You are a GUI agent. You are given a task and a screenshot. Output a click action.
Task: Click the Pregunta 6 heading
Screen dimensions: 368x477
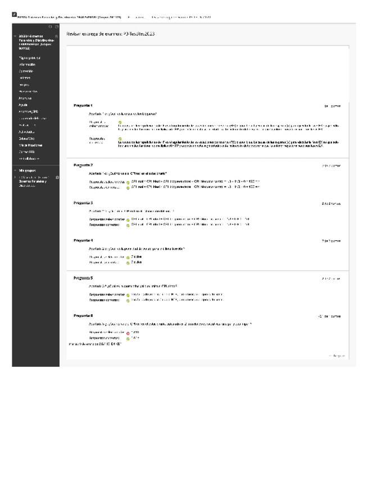coord(83,316)
